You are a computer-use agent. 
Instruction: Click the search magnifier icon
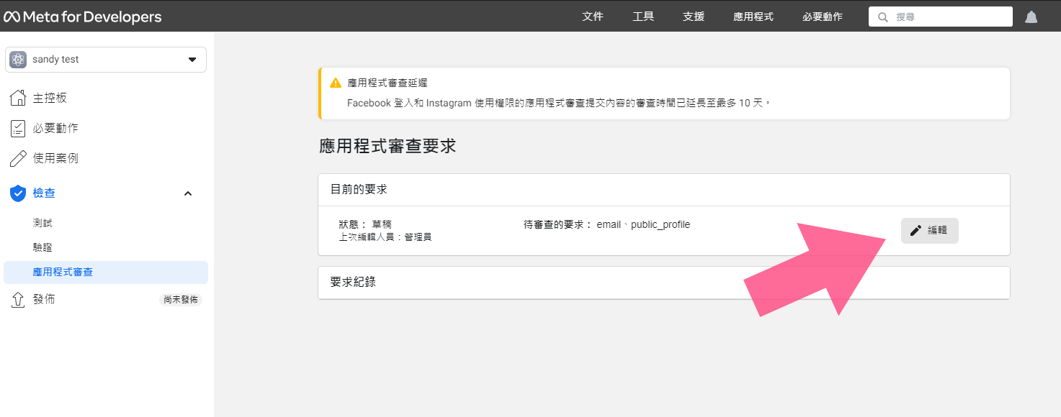coord(882,17)
